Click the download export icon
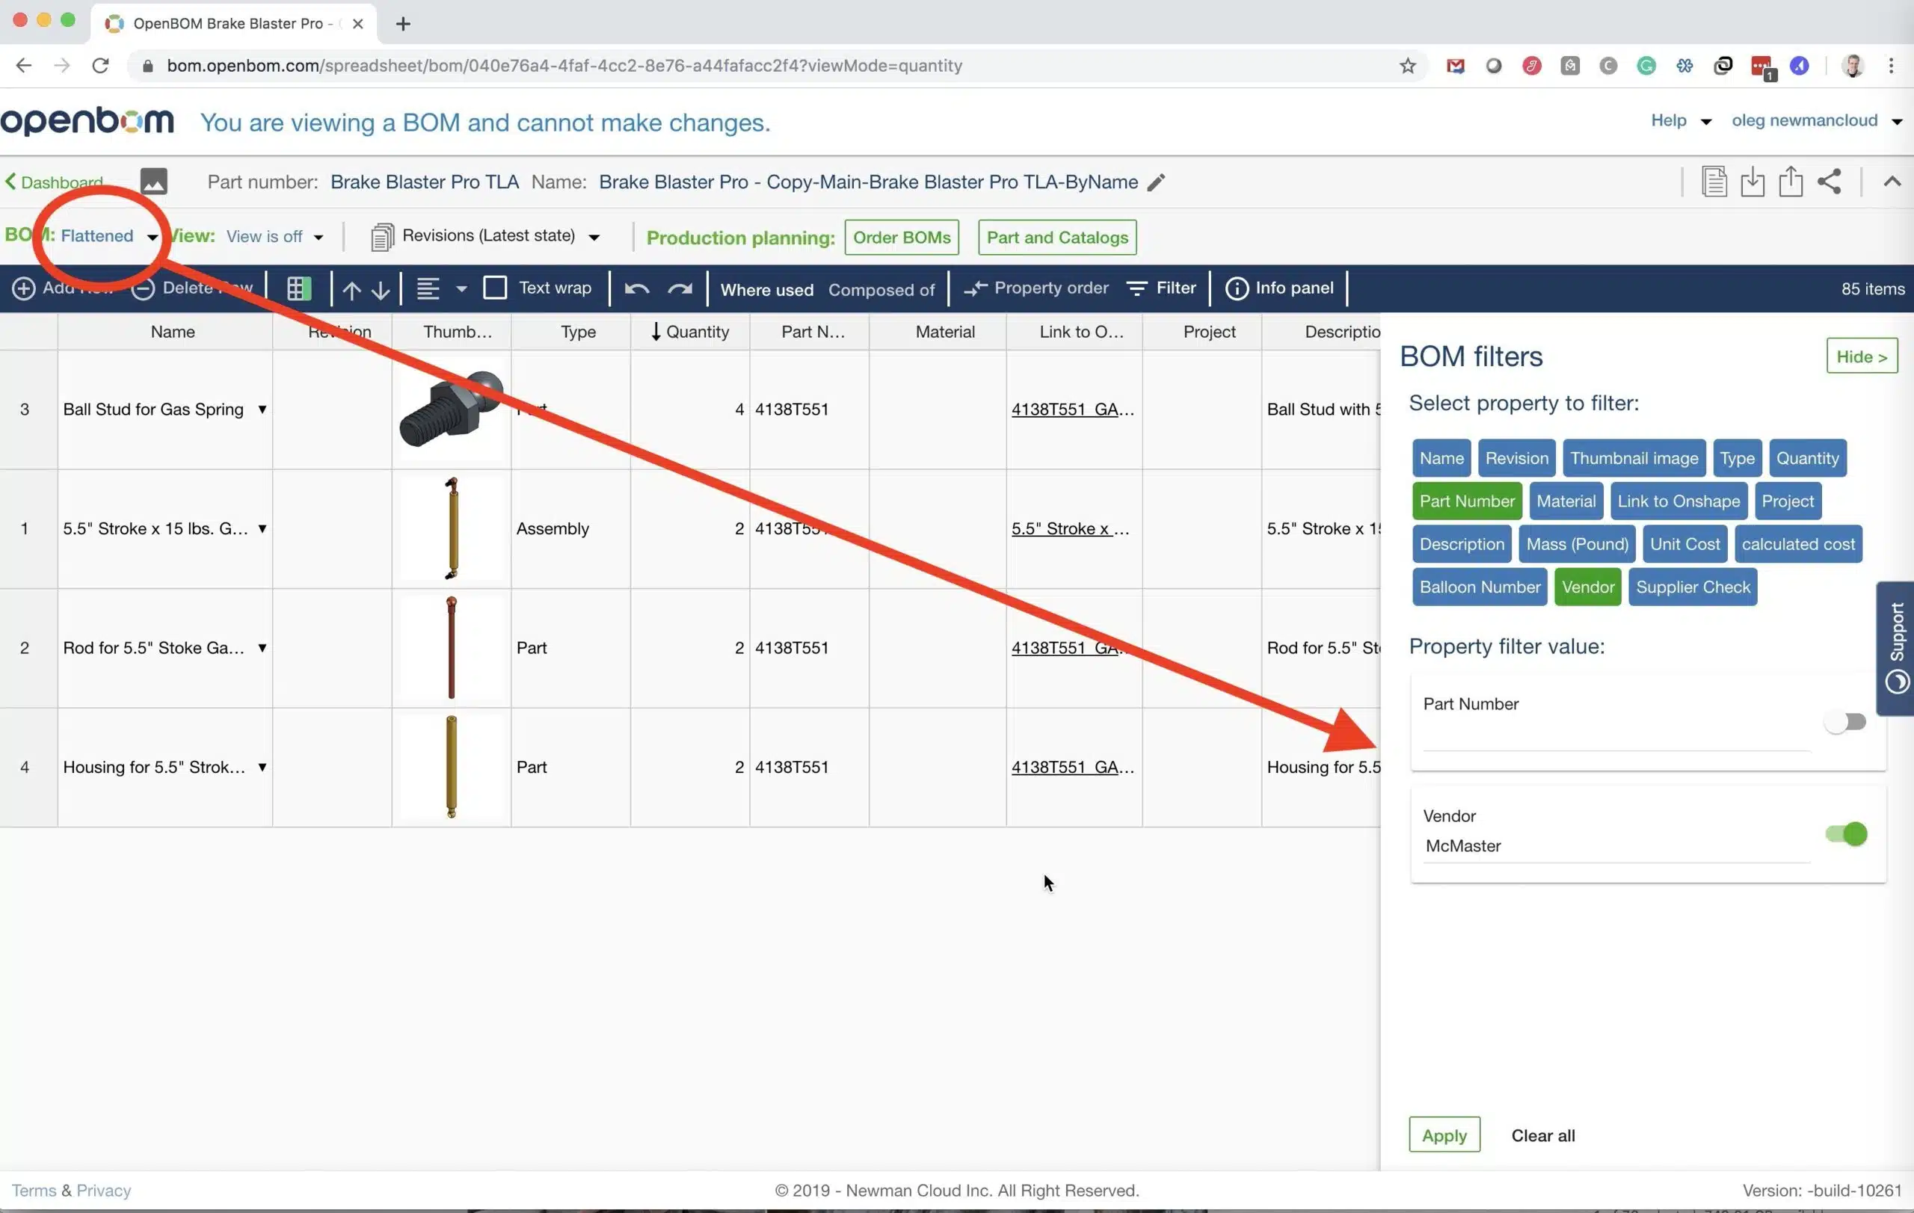Viewport: 1914px width, 1213px height. coord(1753,182)
